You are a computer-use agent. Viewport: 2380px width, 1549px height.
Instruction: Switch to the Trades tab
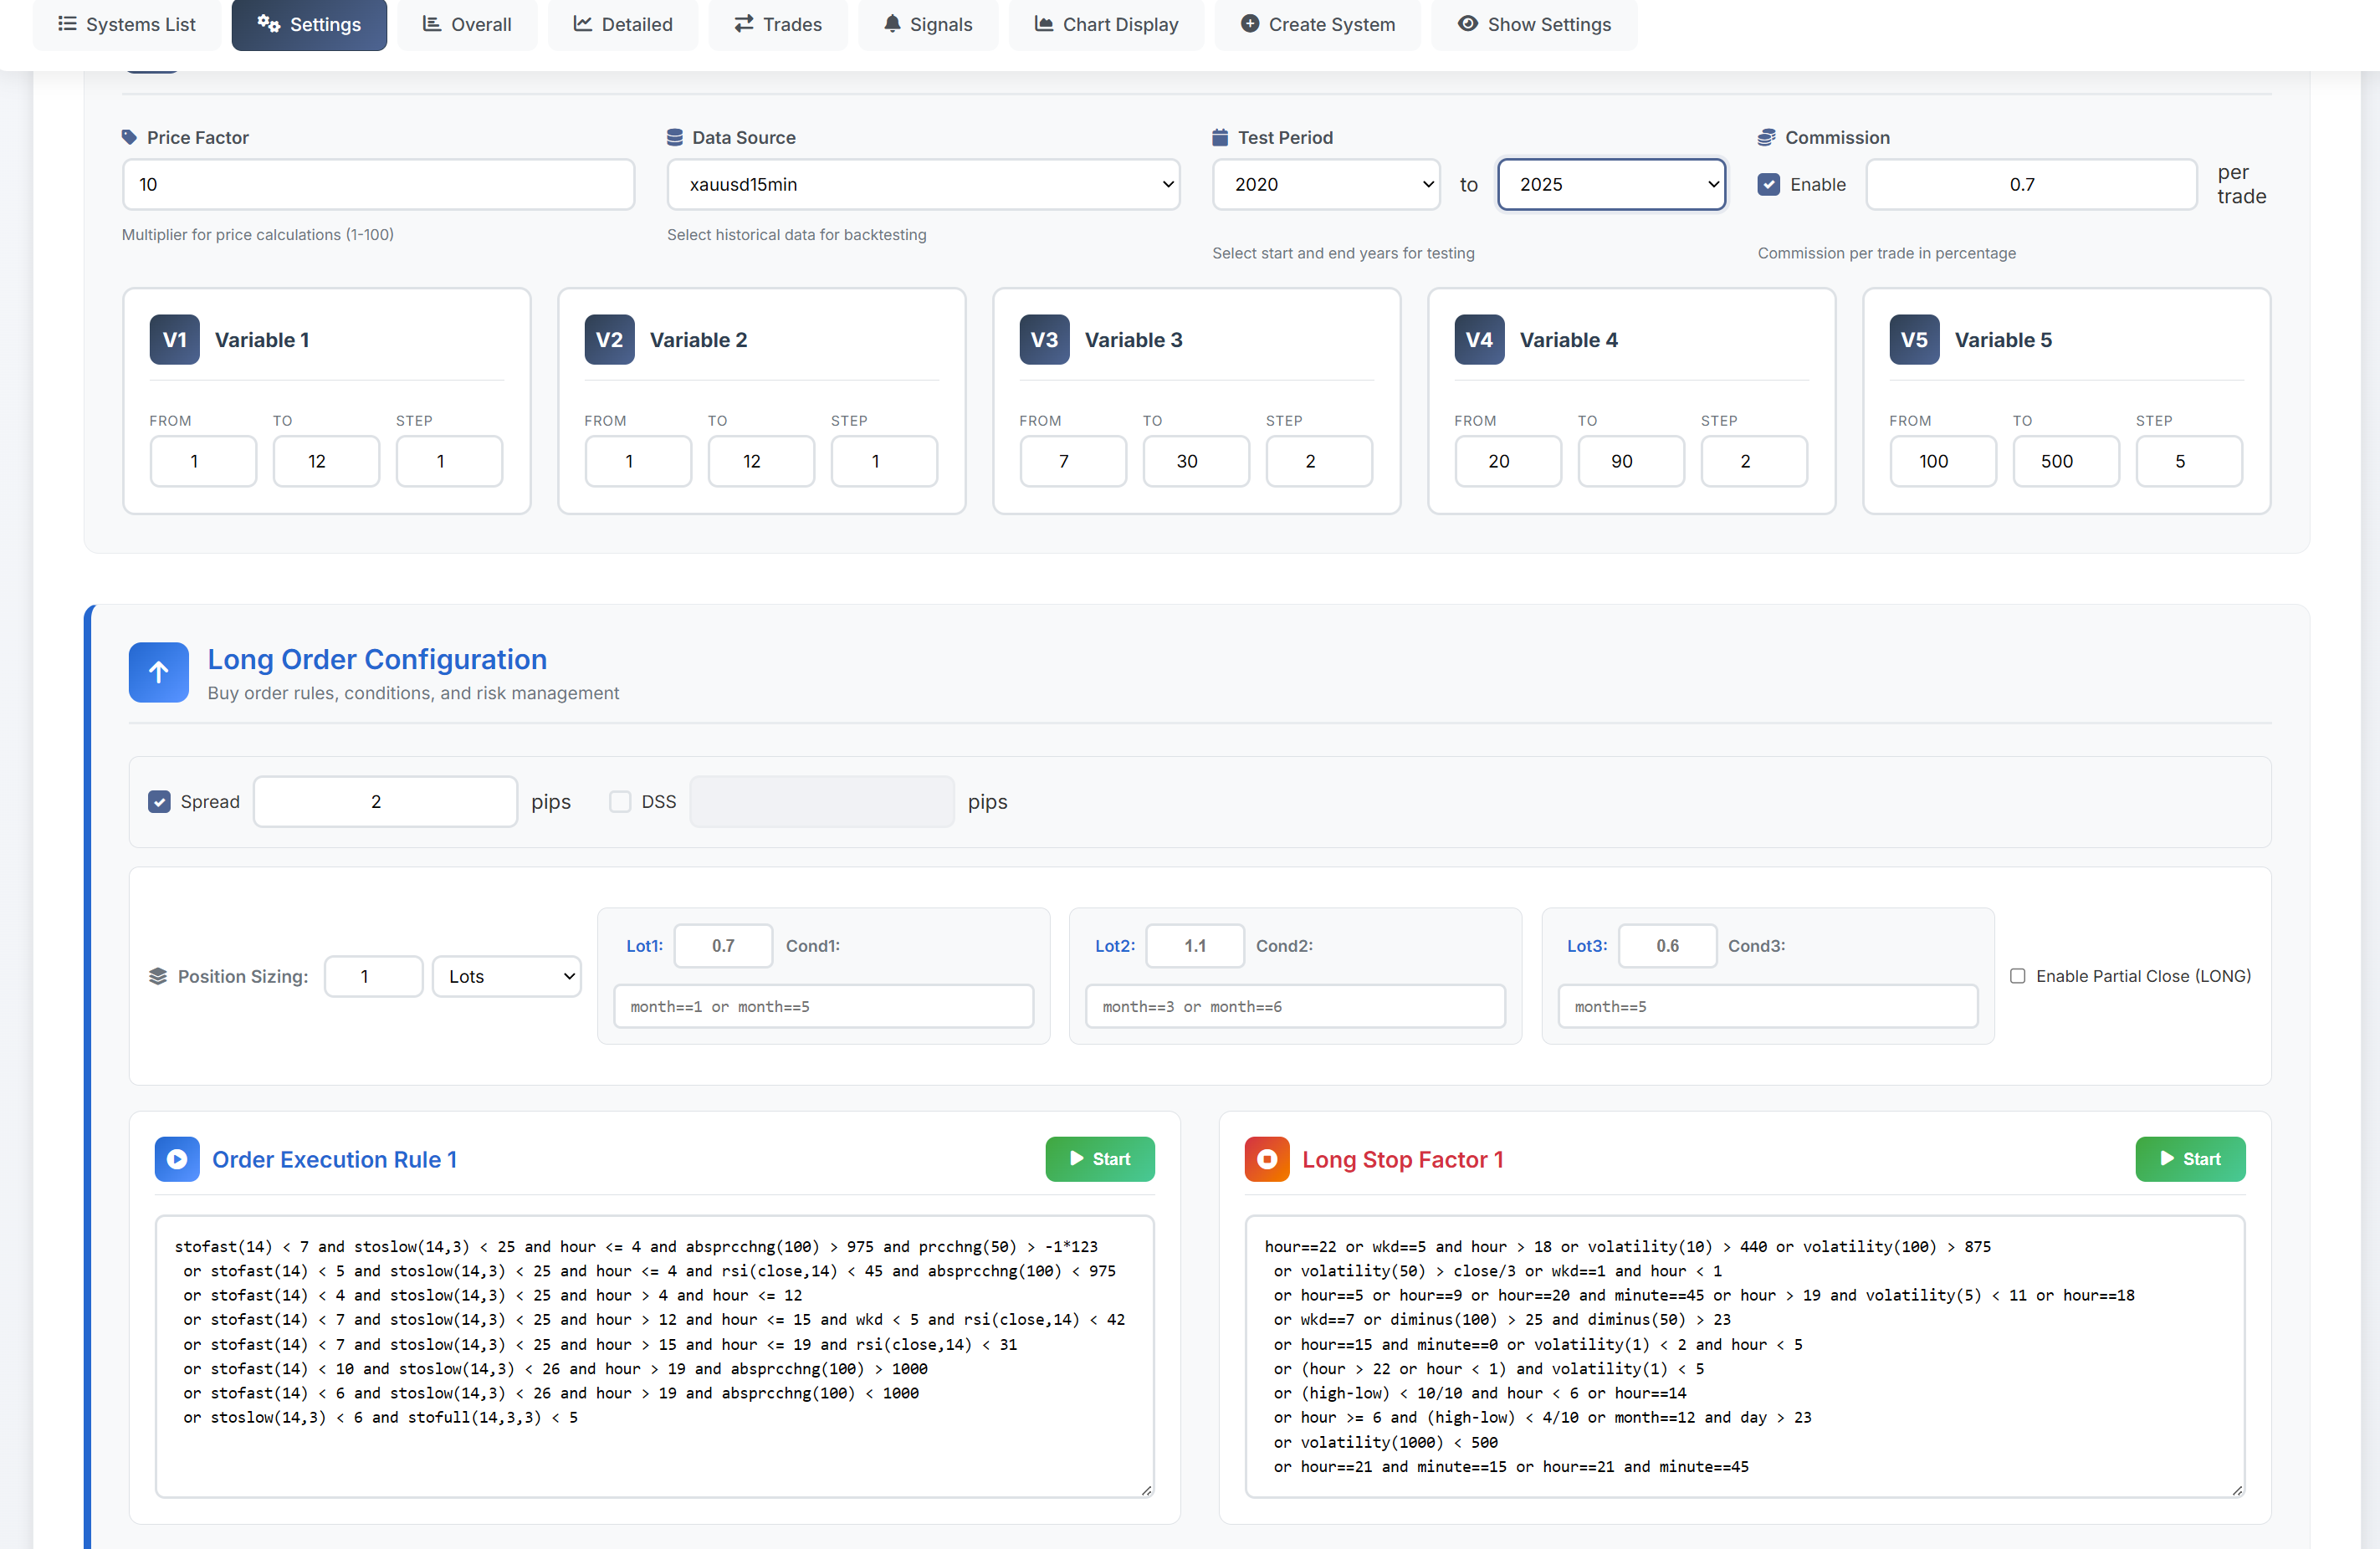coord(777,24)
